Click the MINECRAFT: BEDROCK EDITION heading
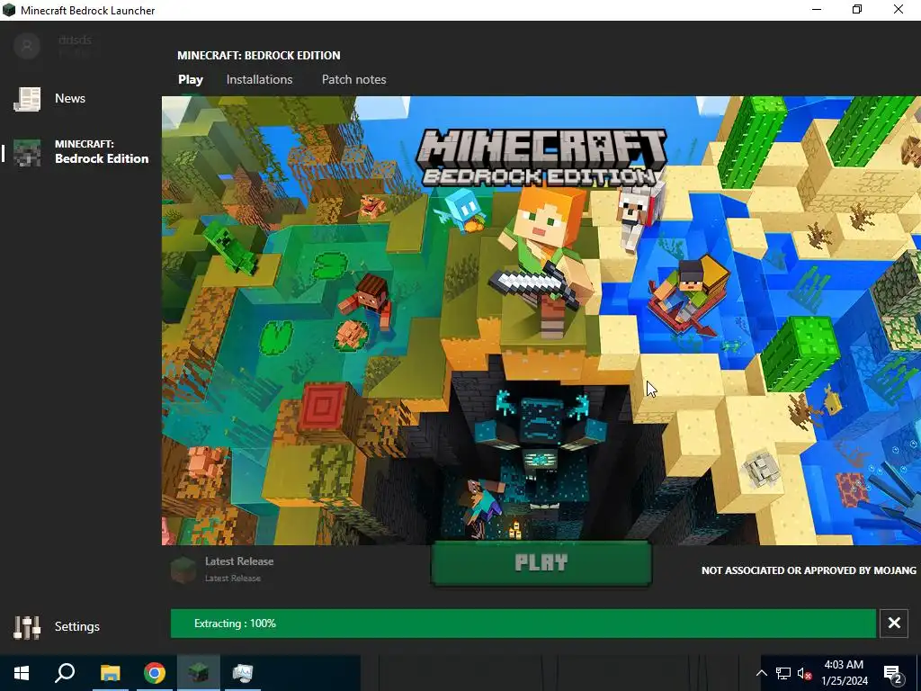 259,55
